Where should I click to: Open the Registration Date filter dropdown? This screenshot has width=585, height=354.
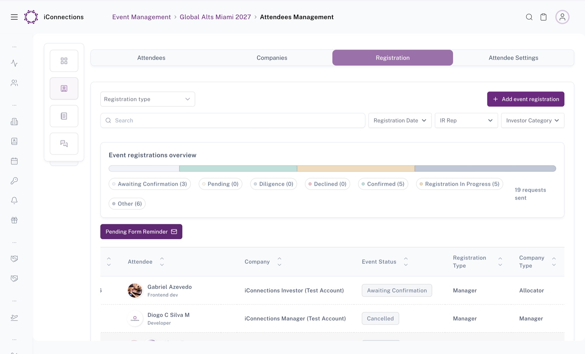[x=400, y=120]
